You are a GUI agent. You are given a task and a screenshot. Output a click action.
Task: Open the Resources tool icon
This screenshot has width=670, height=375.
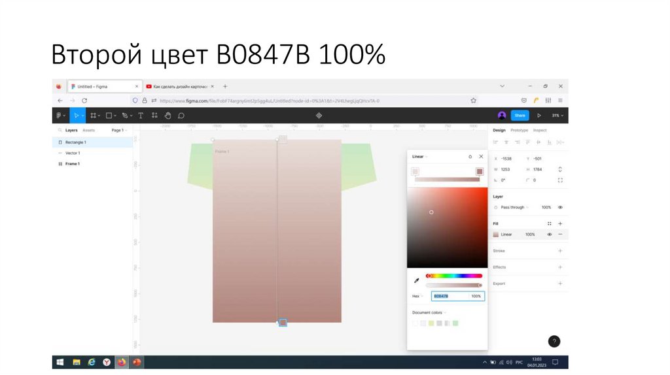click(x=154, y=116)
